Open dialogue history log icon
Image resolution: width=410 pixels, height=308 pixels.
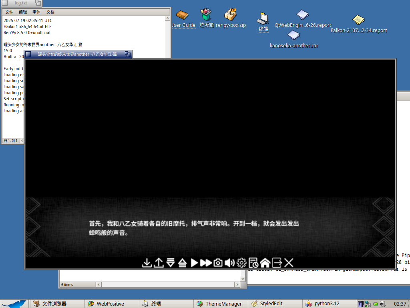click(x=253, y=263)
